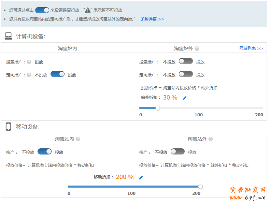Image resolution: width=269 pixels, height=205 pixels.
Task: Toggle off computer 淘宝站内 定向推广 switch
Action: 57,74
